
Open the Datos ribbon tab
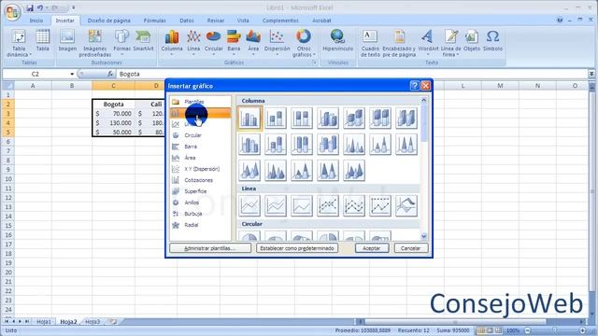point(187,21)
